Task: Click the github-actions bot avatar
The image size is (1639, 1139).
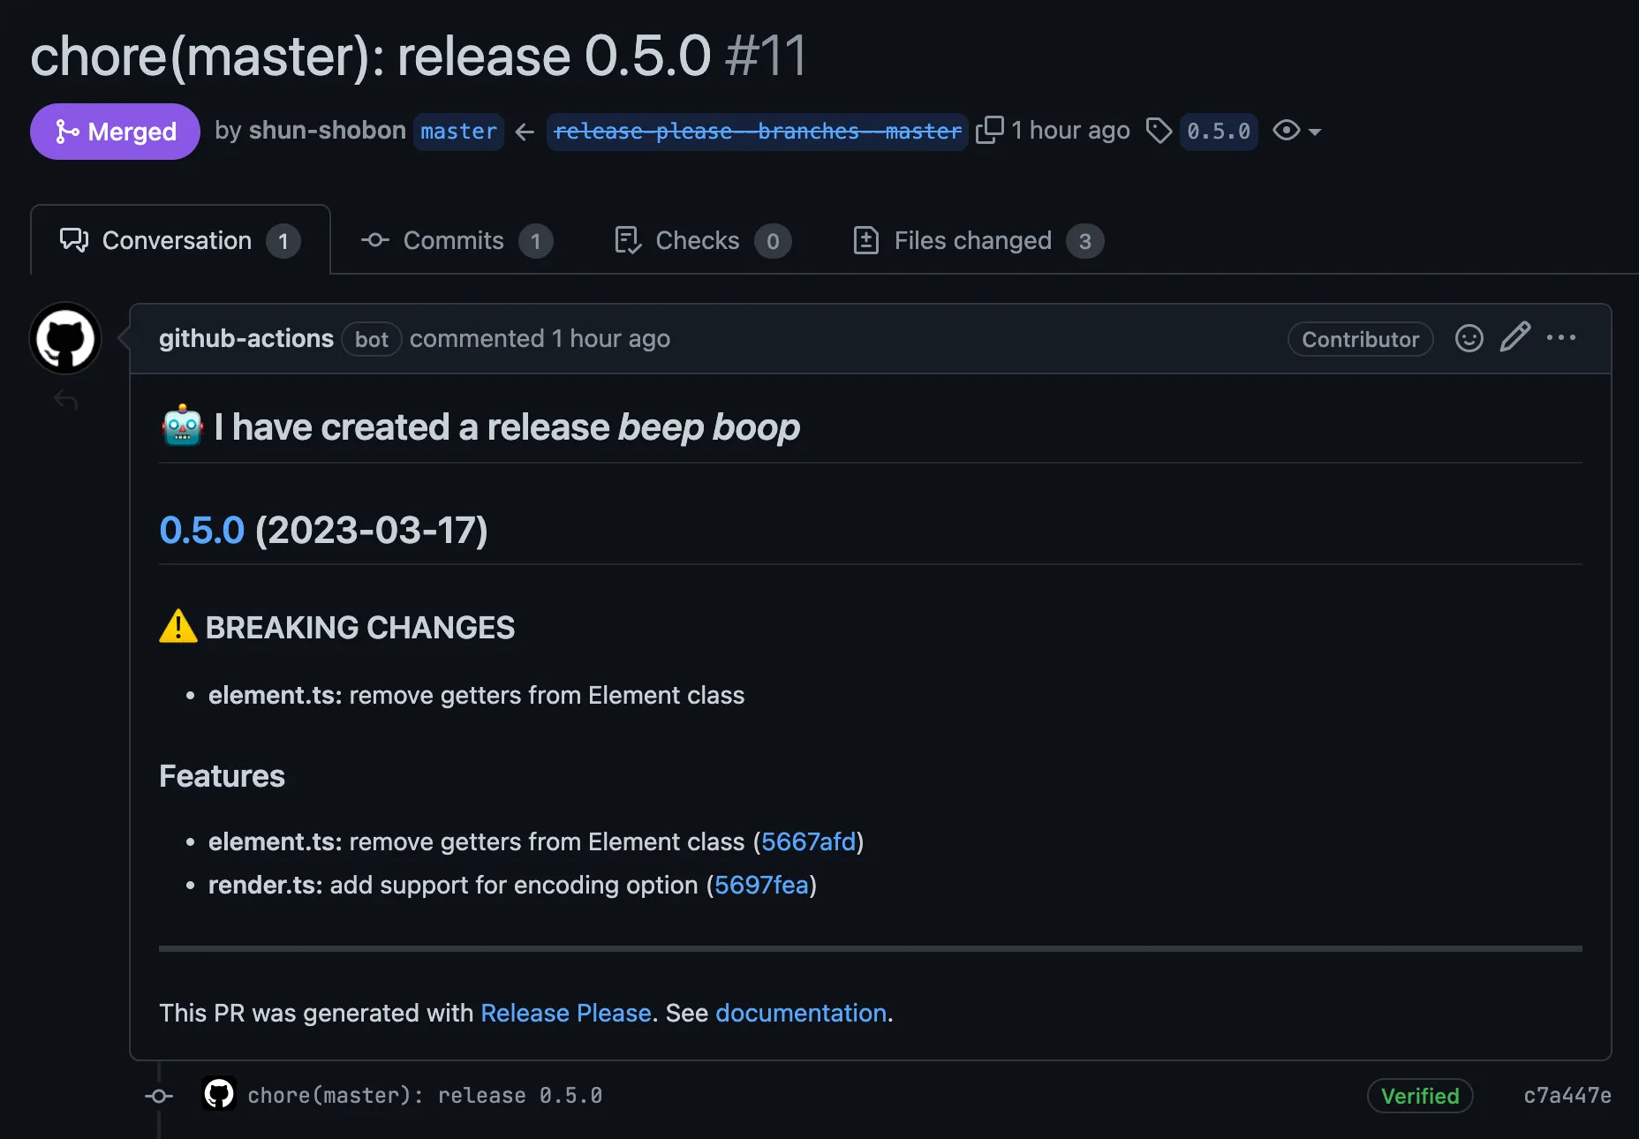Action: (x=64, y=338)
